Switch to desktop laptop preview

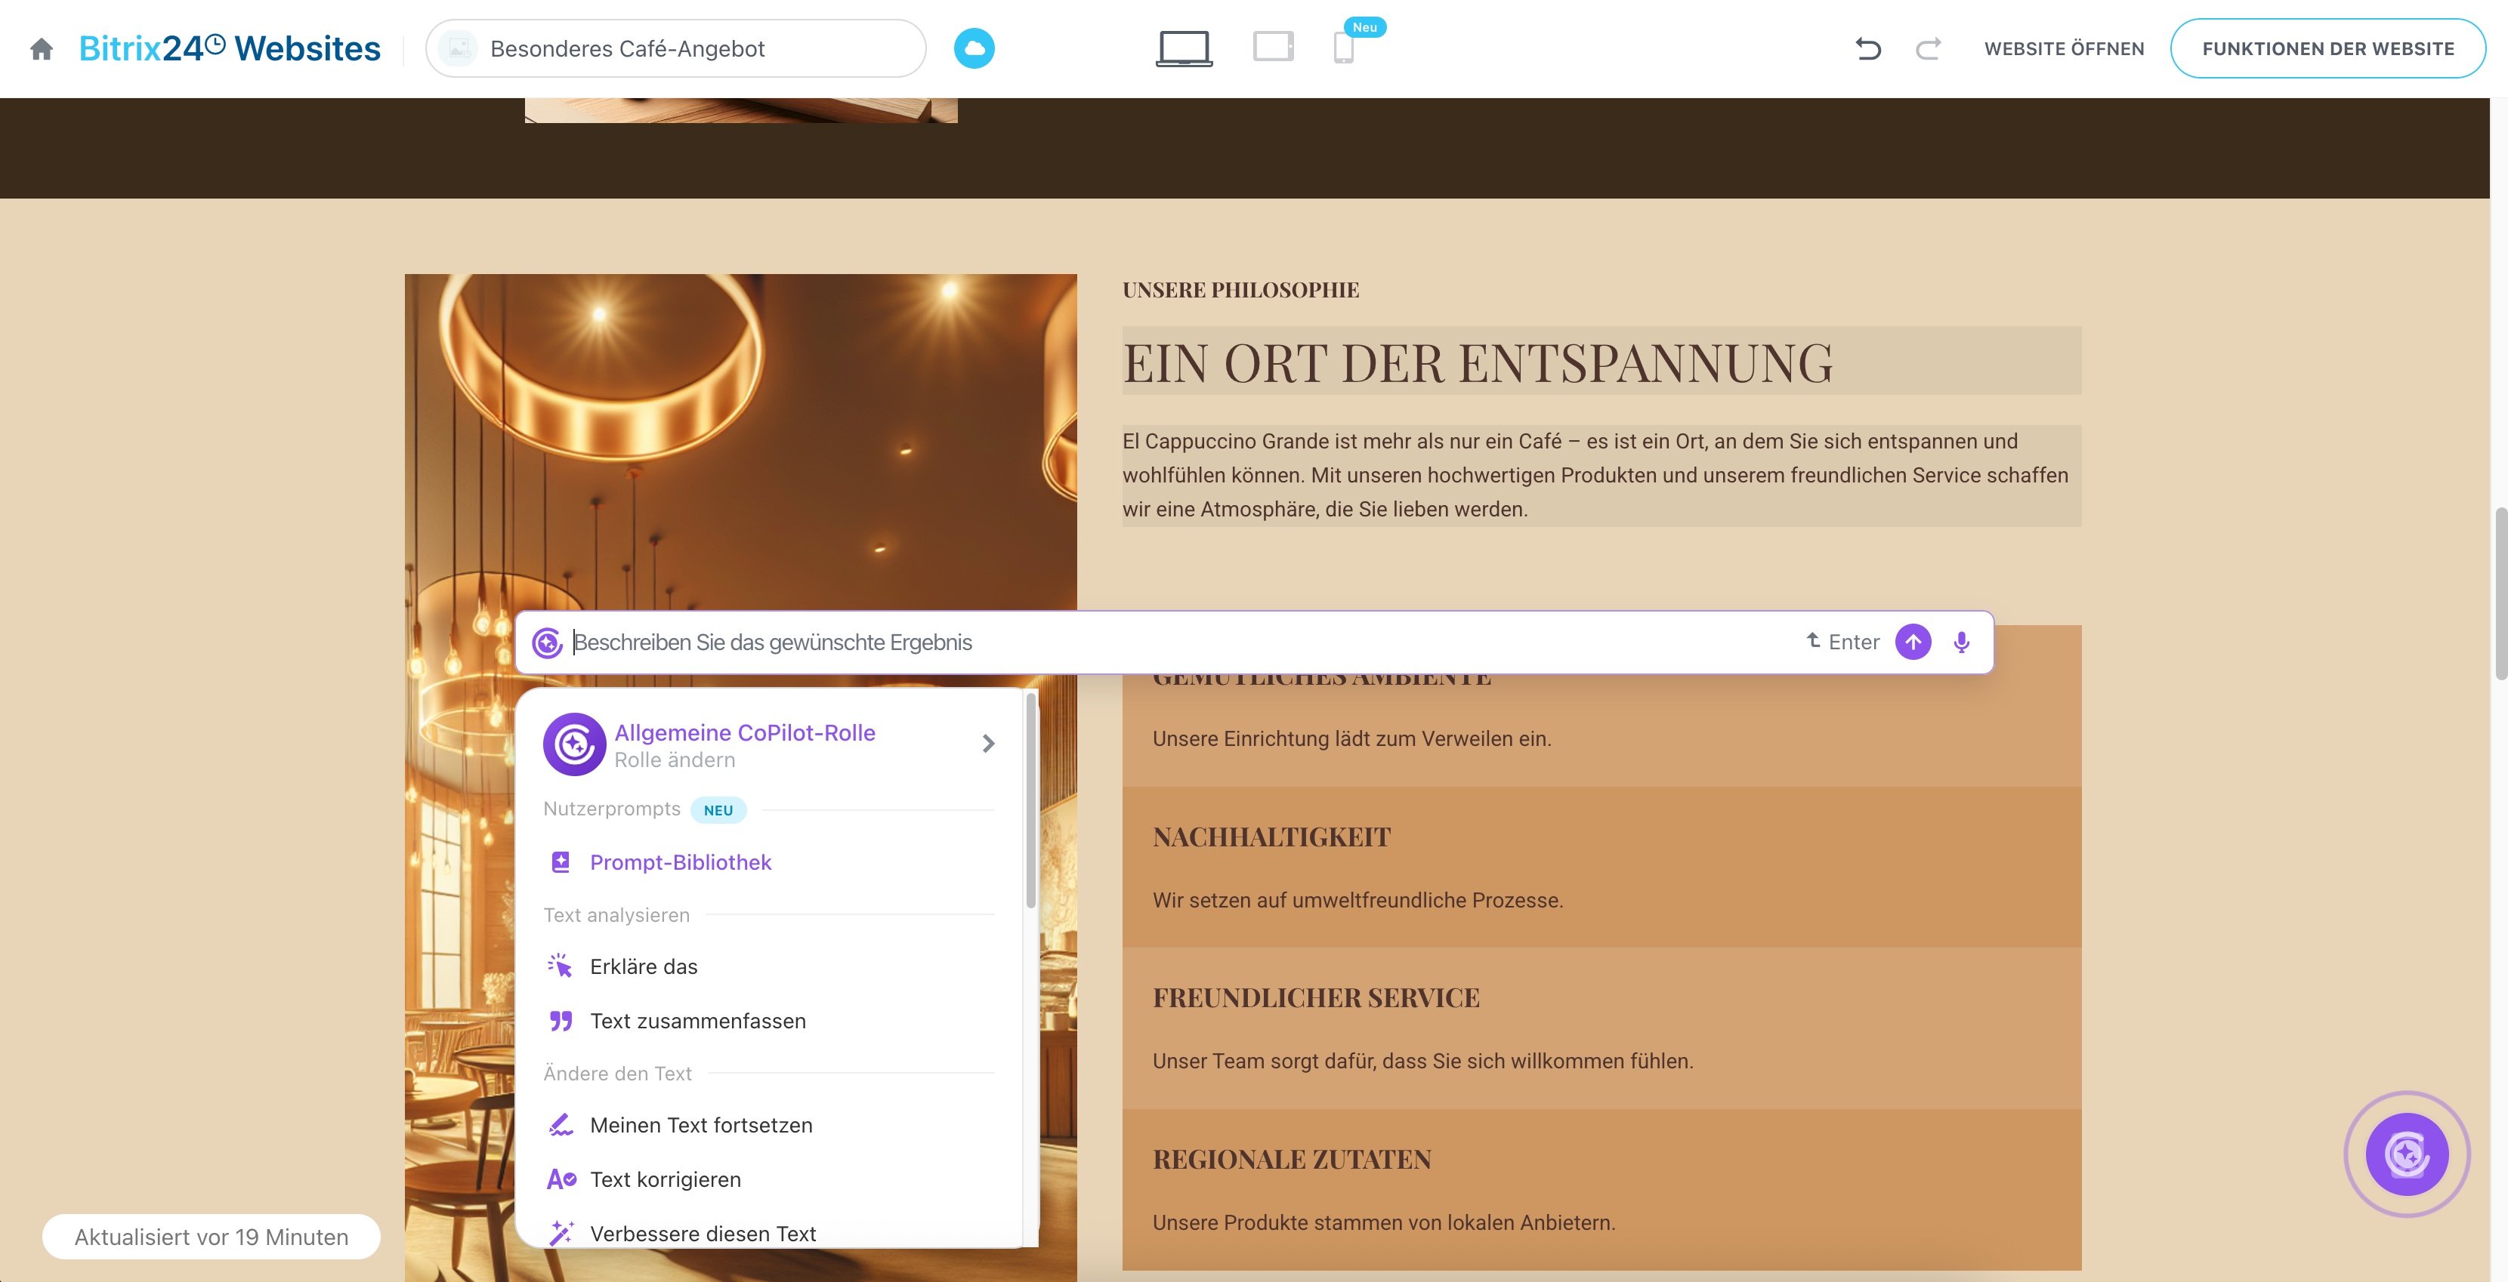click(x=1184, y=48)
